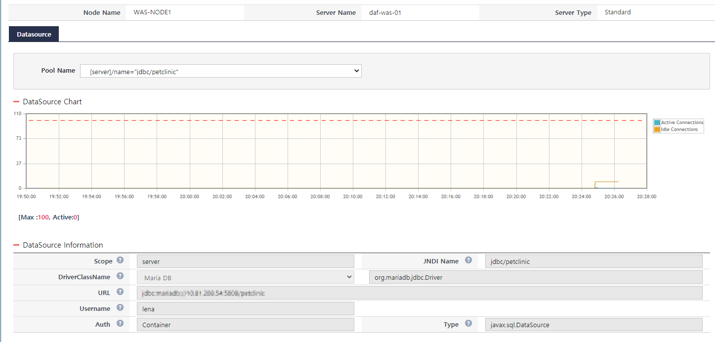716x342 pixels.
Task: Open help for the URL field
Action: [120, 293]
